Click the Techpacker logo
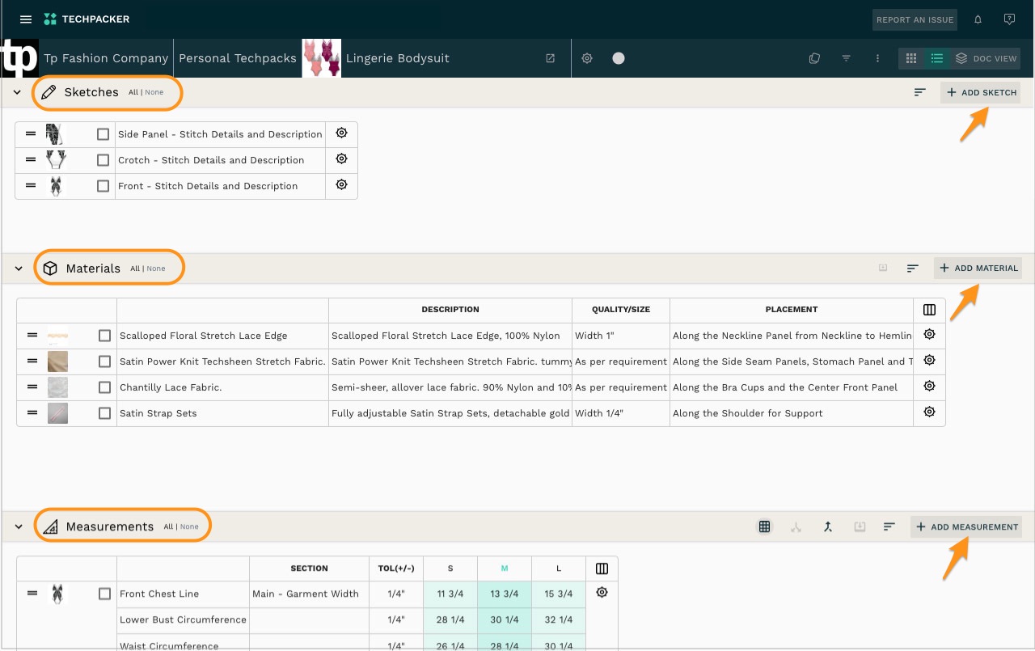The width and height of the screenshot is (1035, 651). pyautogui.click(x=87, y=19)
